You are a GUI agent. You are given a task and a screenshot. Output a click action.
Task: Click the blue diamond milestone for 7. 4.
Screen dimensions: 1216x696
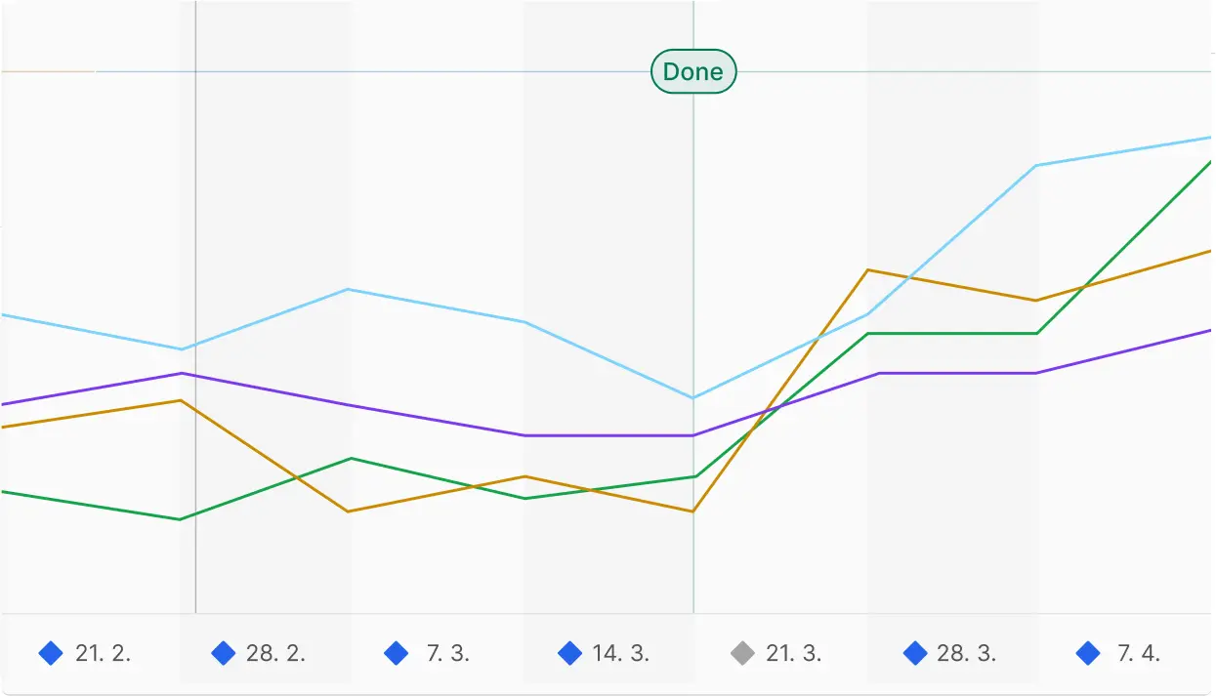coord(1088,653)
